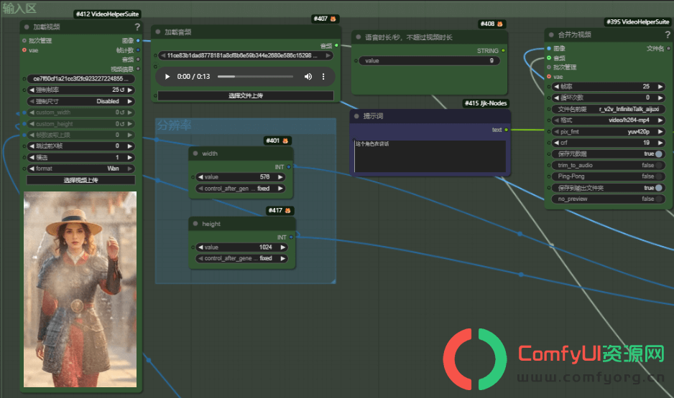Click the value field showing 9 in node #408
The height and width of the screenshot is (398, 674).
point(430,61)
